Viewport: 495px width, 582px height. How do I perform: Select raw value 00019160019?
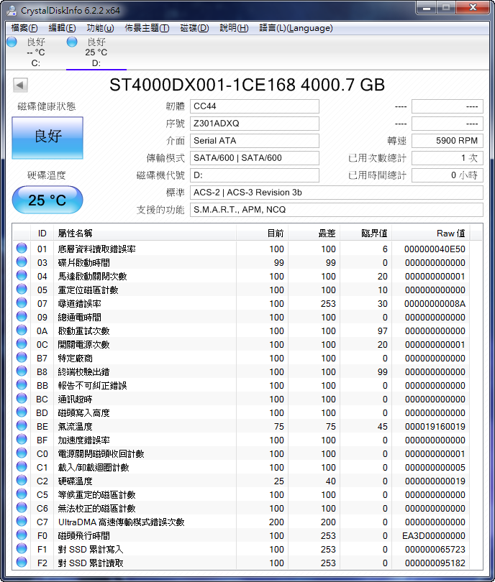click(x=435, y=427)
